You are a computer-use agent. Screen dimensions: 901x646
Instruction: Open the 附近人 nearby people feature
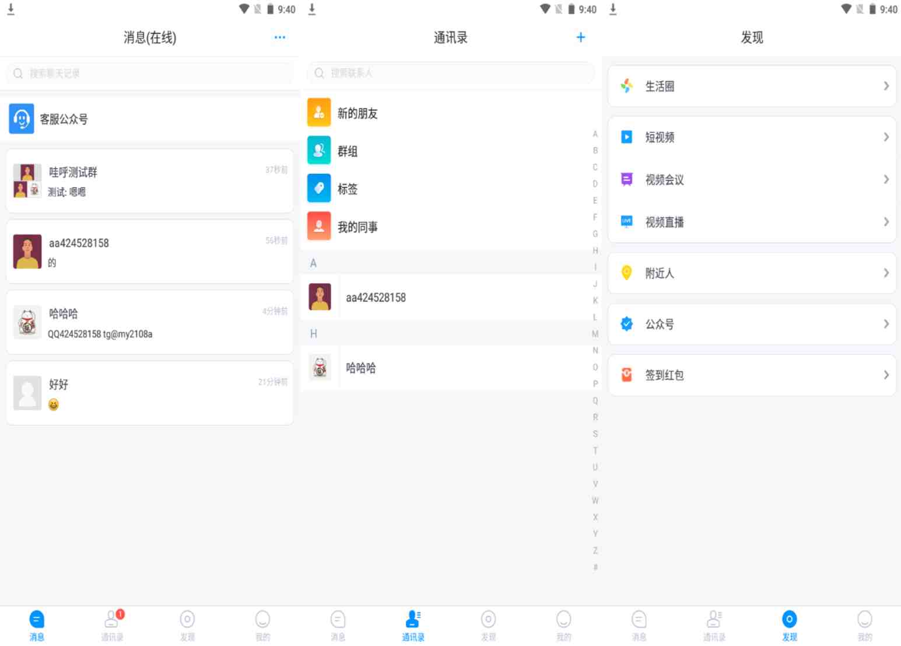(751, 273)
